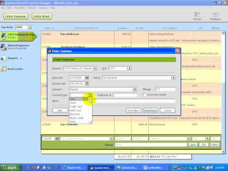
Task: Open the calculator icon beside Amount paid
Action: (87, 84)
